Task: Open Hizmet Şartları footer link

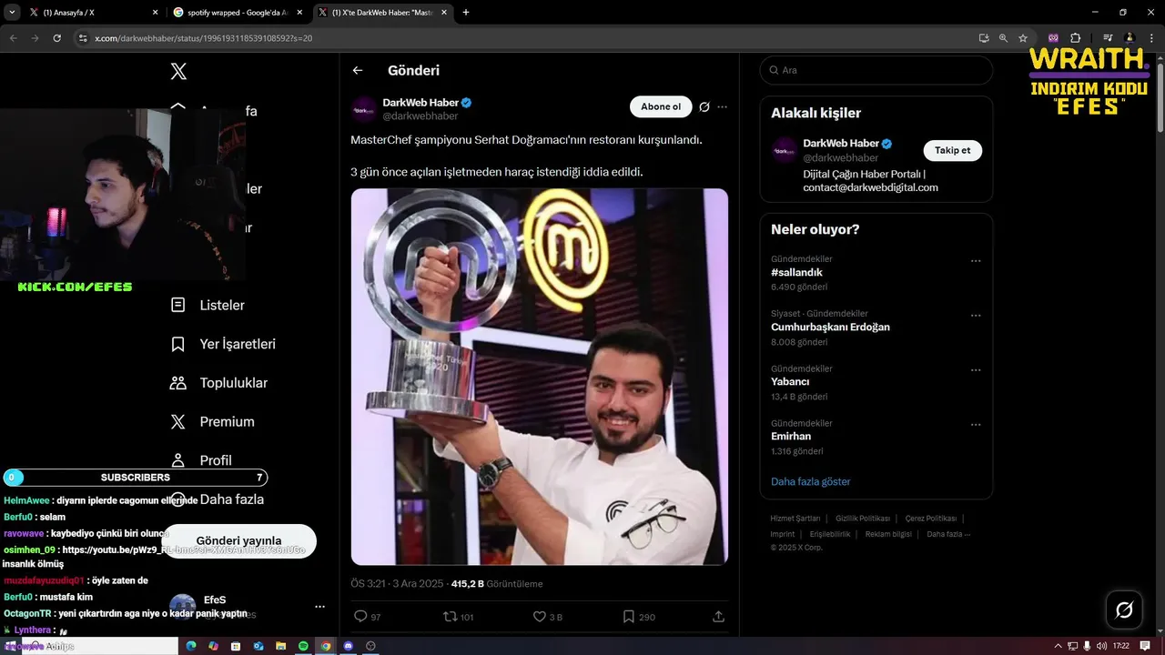Action: [795, 519]
